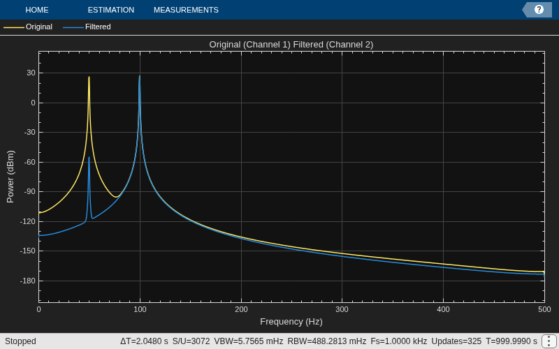Click the Updates=325 counter
Screen dimensions: 559x349
pyautogui.click(x=456, y=341)
